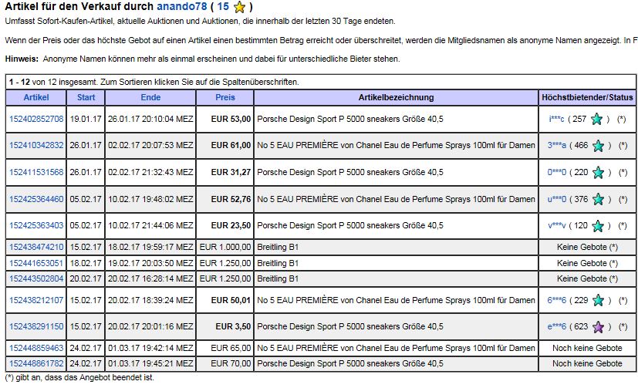
Task: Select price EUR 52,76
Action: coord(231,199)
